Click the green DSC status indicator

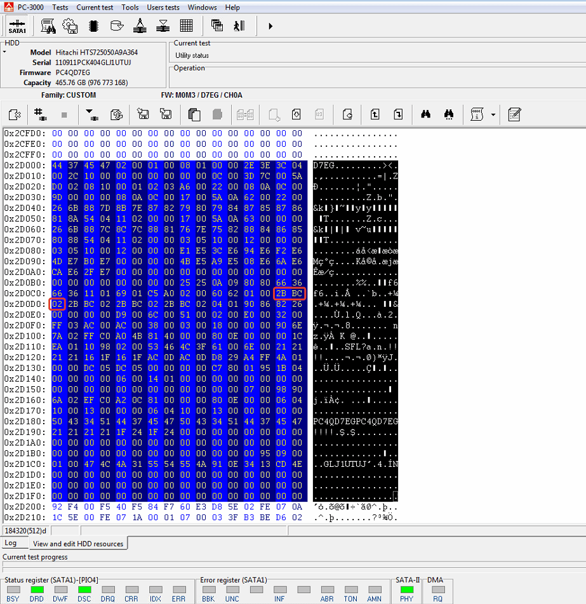click(84, 589)
